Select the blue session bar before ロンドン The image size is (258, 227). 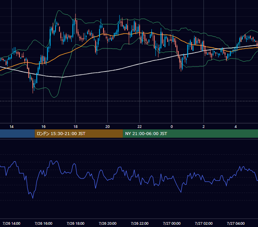(17, 134)
